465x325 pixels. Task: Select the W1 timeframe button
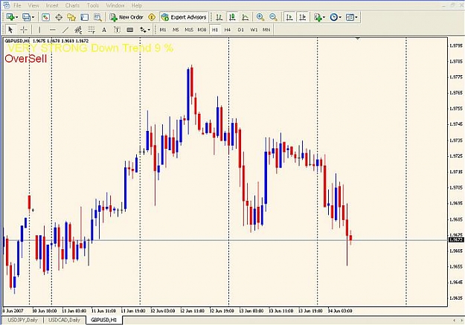pyautogui.click(x=254, y=30)
